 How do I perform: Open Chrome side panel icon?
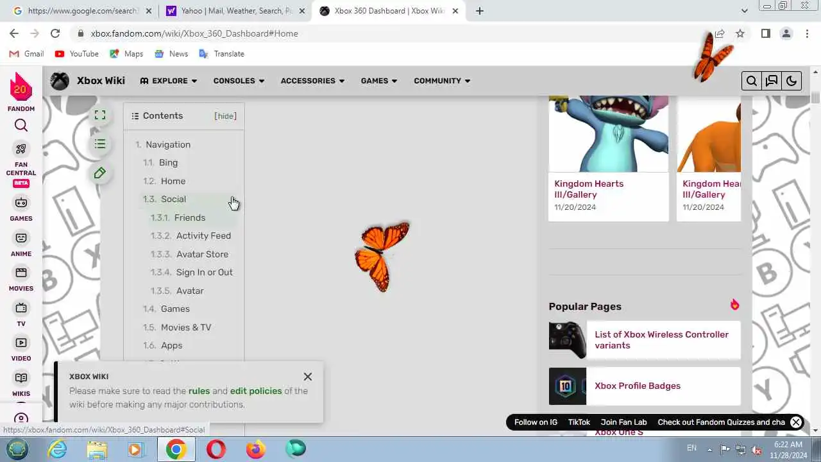[765, 33]
